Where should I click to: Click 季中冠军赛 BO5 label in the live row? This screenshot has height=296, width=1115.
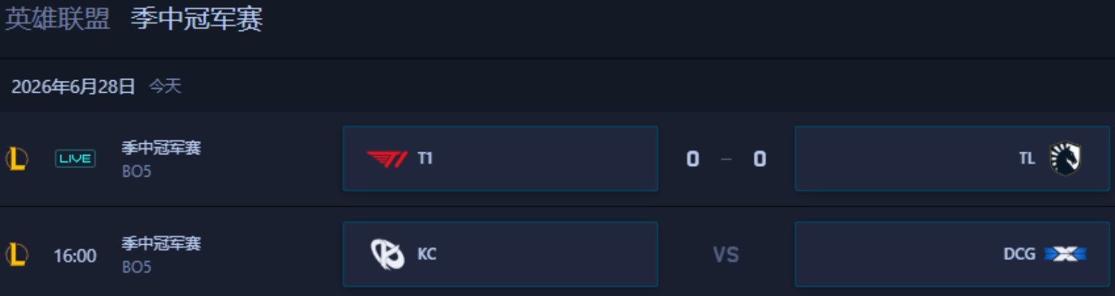pos(161,159)
